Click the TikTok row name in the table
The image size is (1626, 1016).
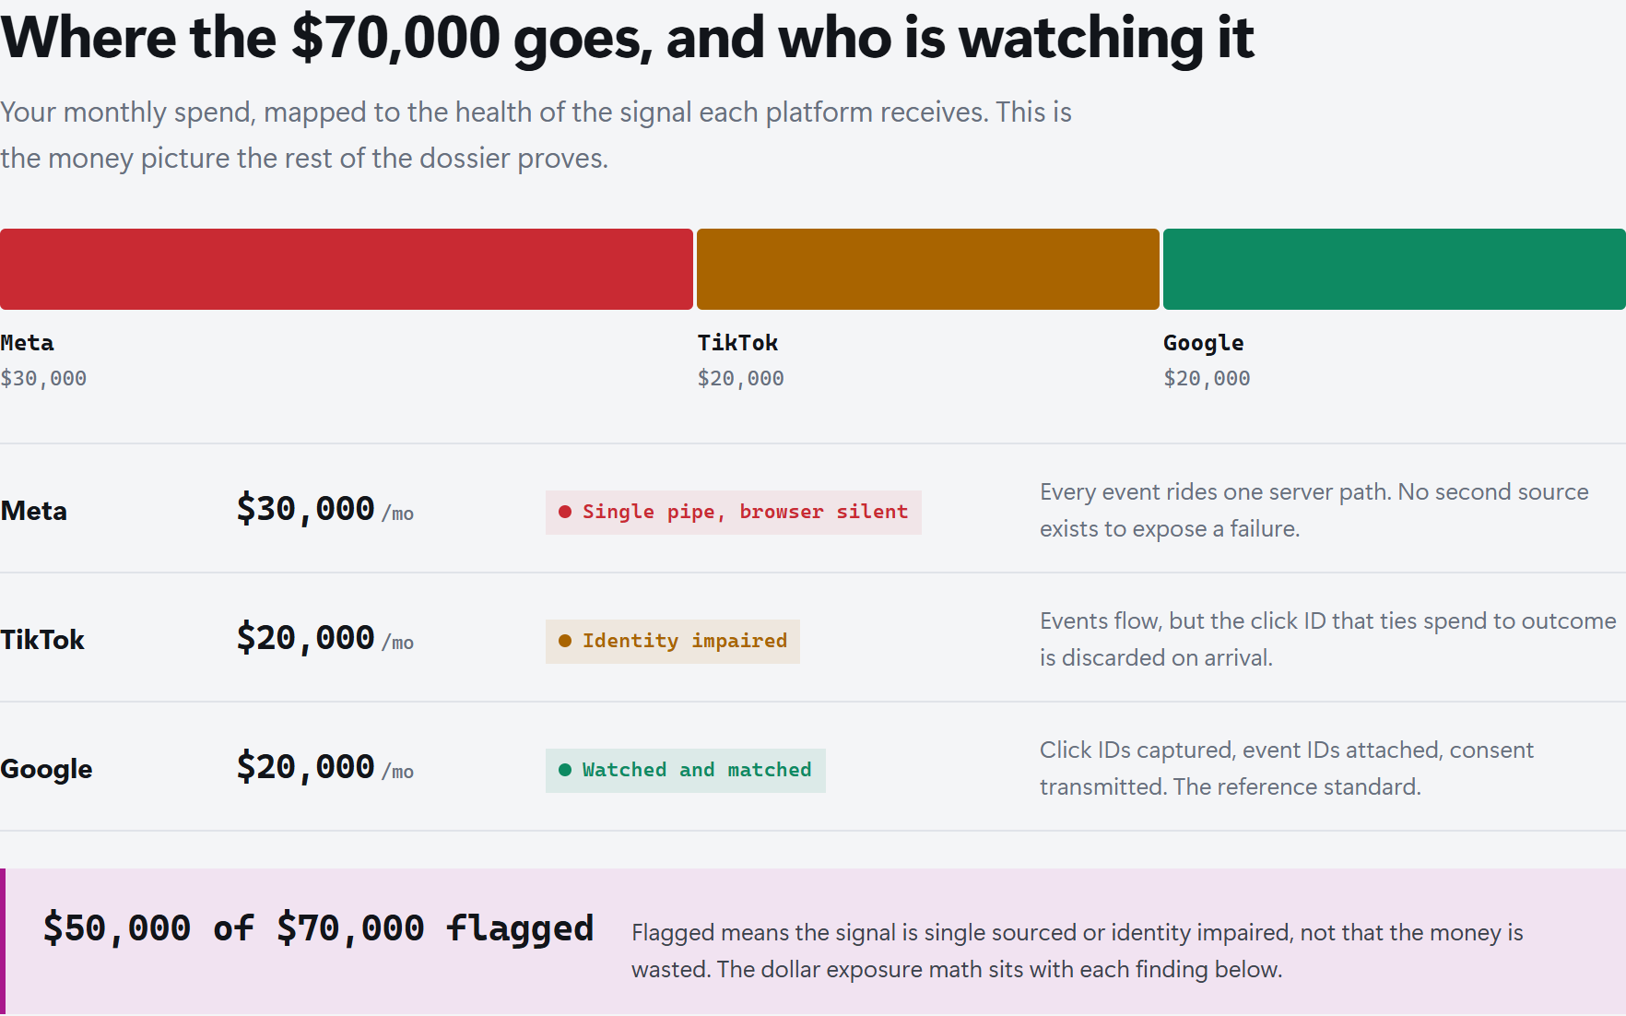coord(42,640)
